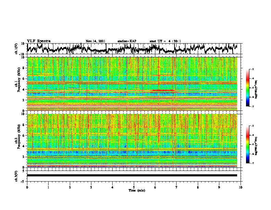
Task: Click the "4" kHz tick on ch.2 spectrogram
Action: point(23,146)
